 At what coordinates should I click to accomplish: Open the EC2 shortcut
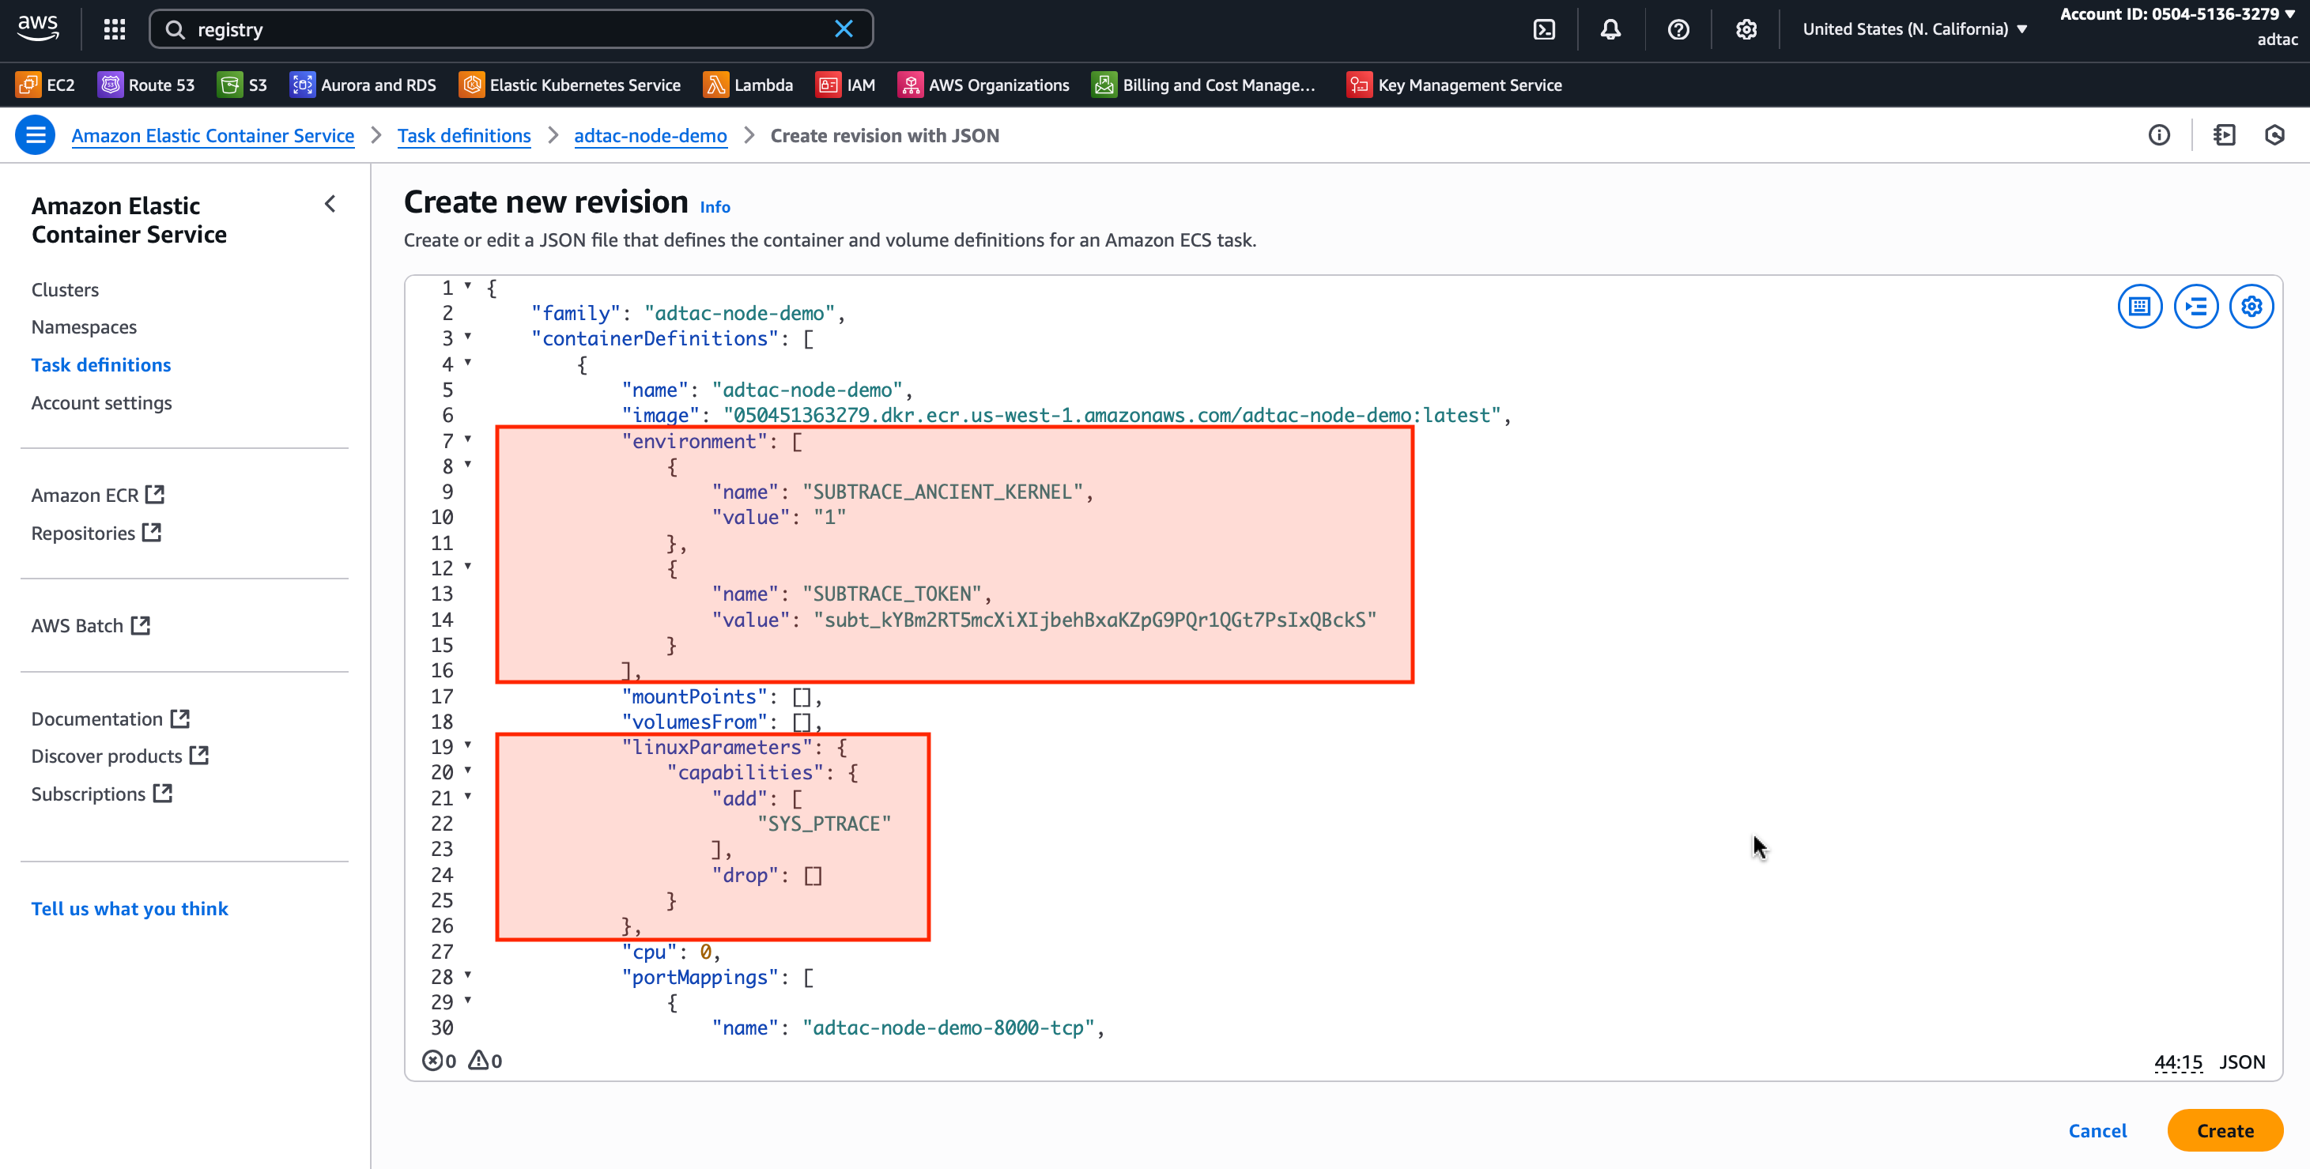pos(45,85)
